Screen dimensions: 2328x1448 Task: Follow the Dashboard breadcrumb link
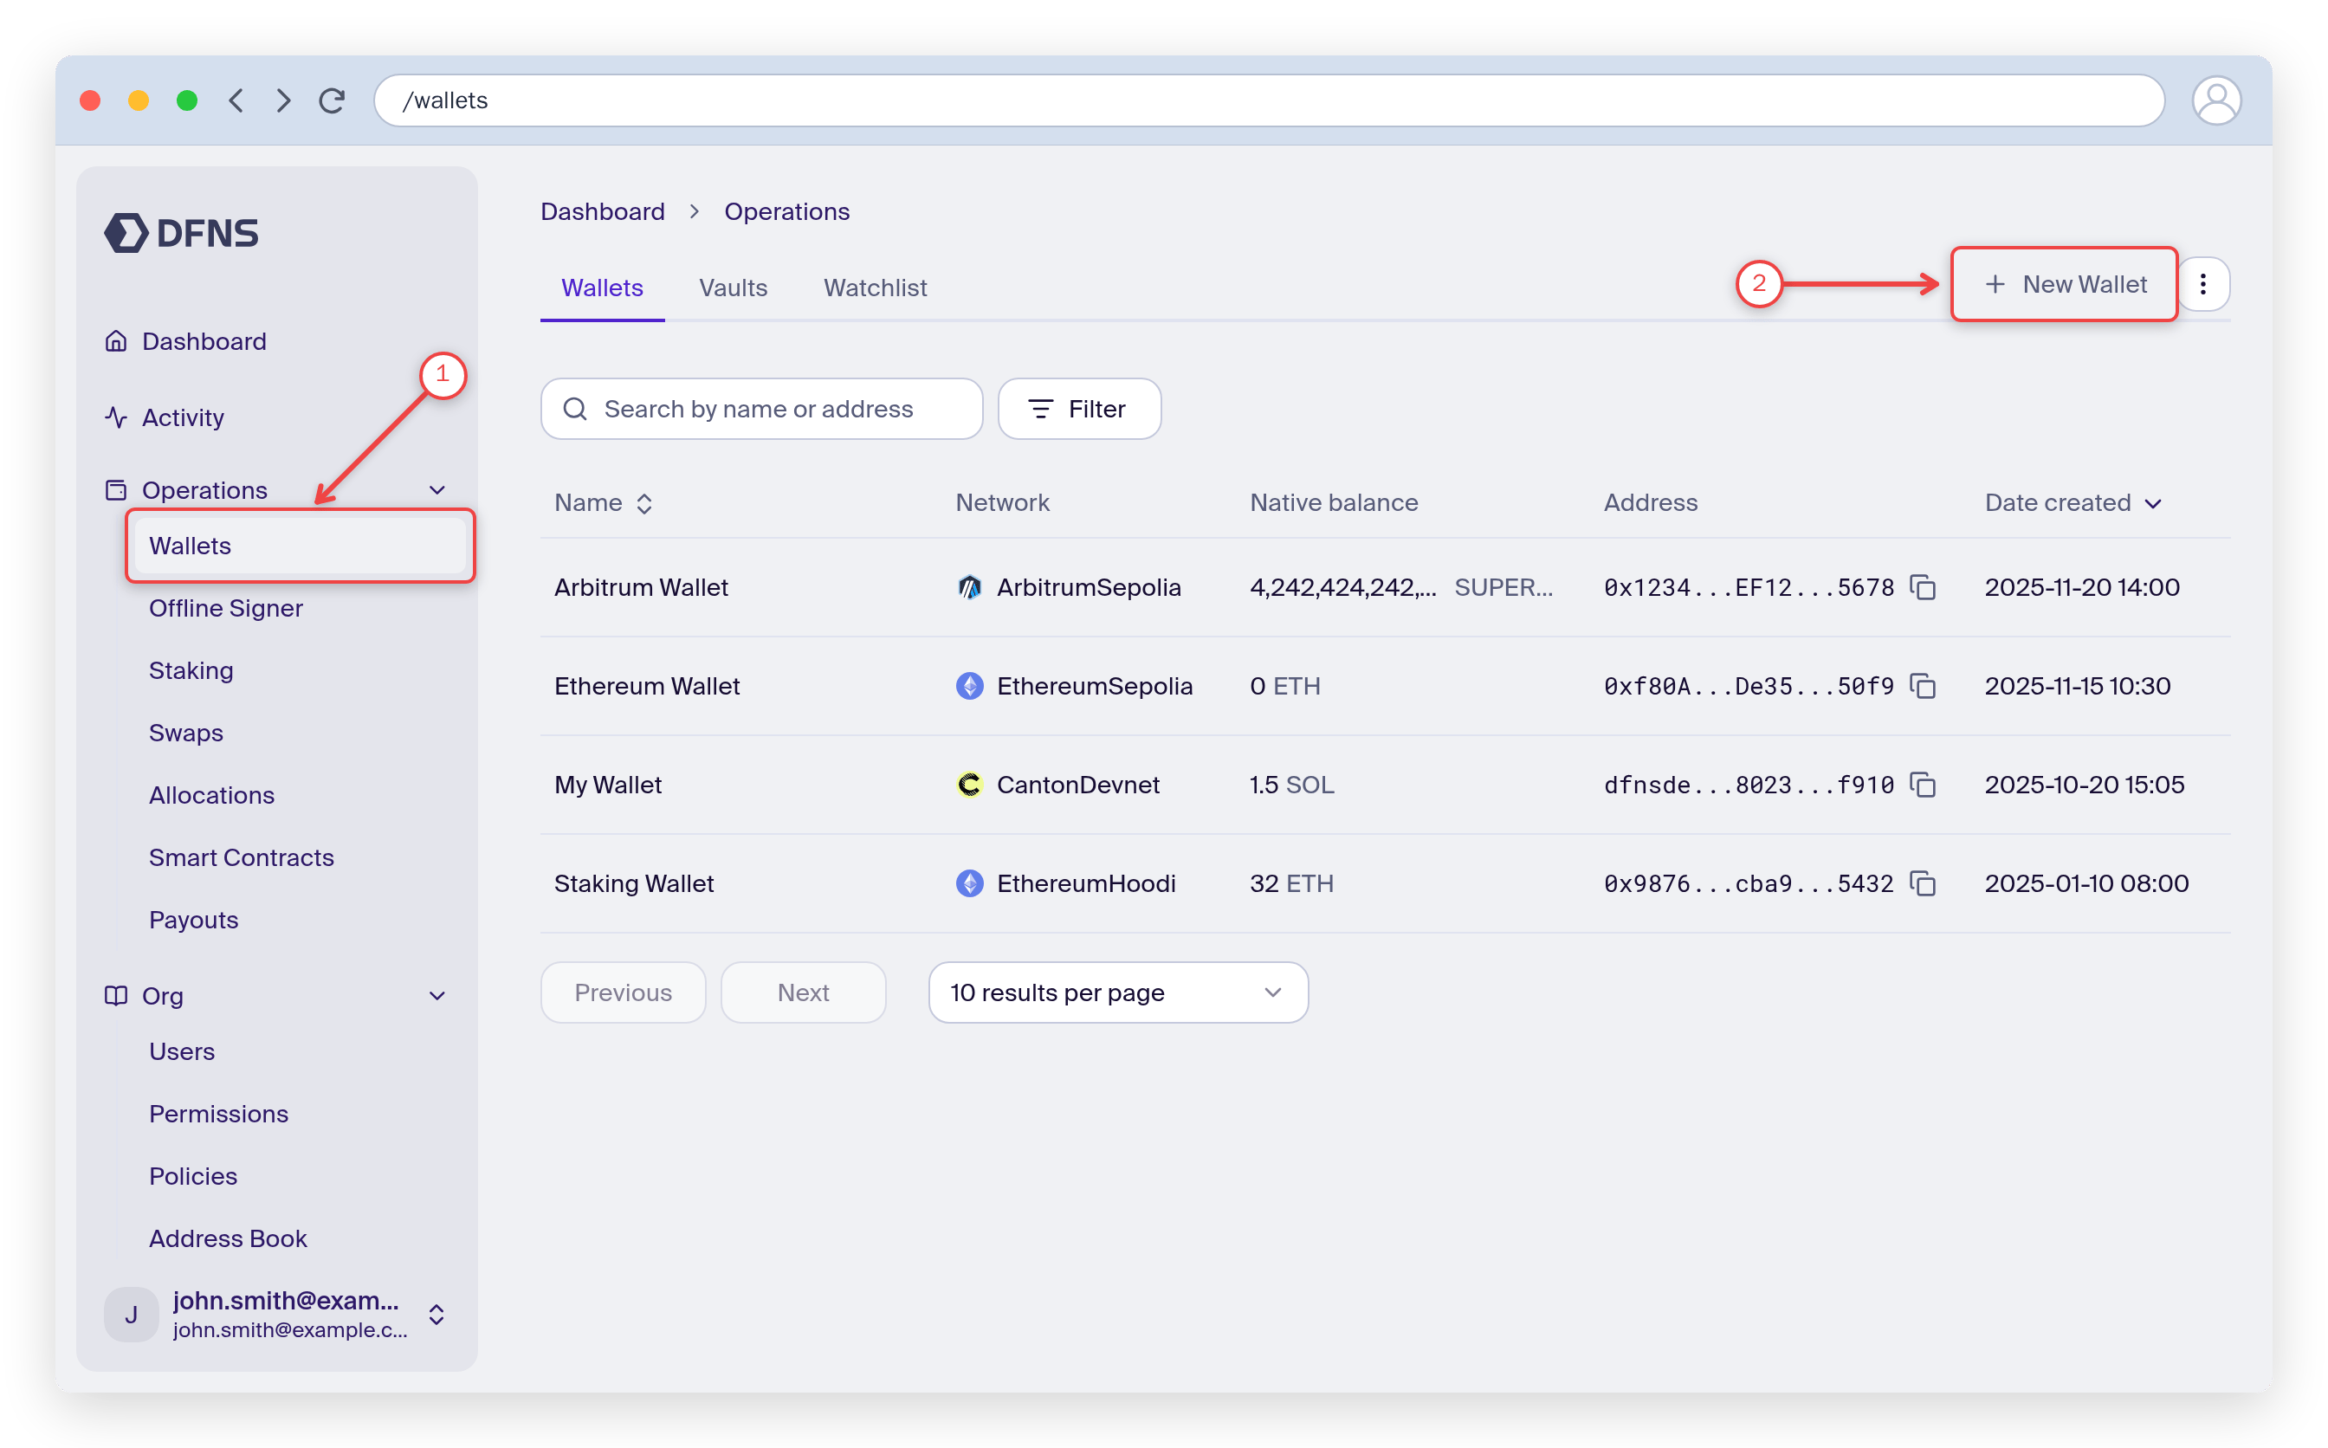click(602, 211)
